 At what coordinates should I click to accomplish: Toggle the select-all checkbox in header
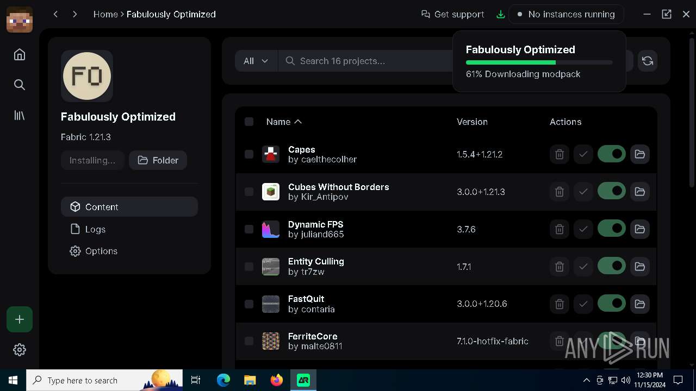(249, 122)
